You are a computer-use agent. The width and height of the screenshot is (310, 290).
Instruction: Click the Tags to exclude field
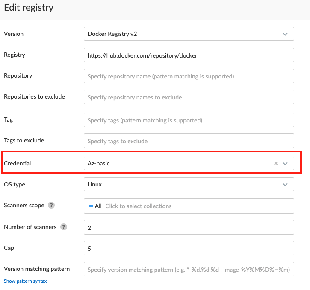pos(189,141)
